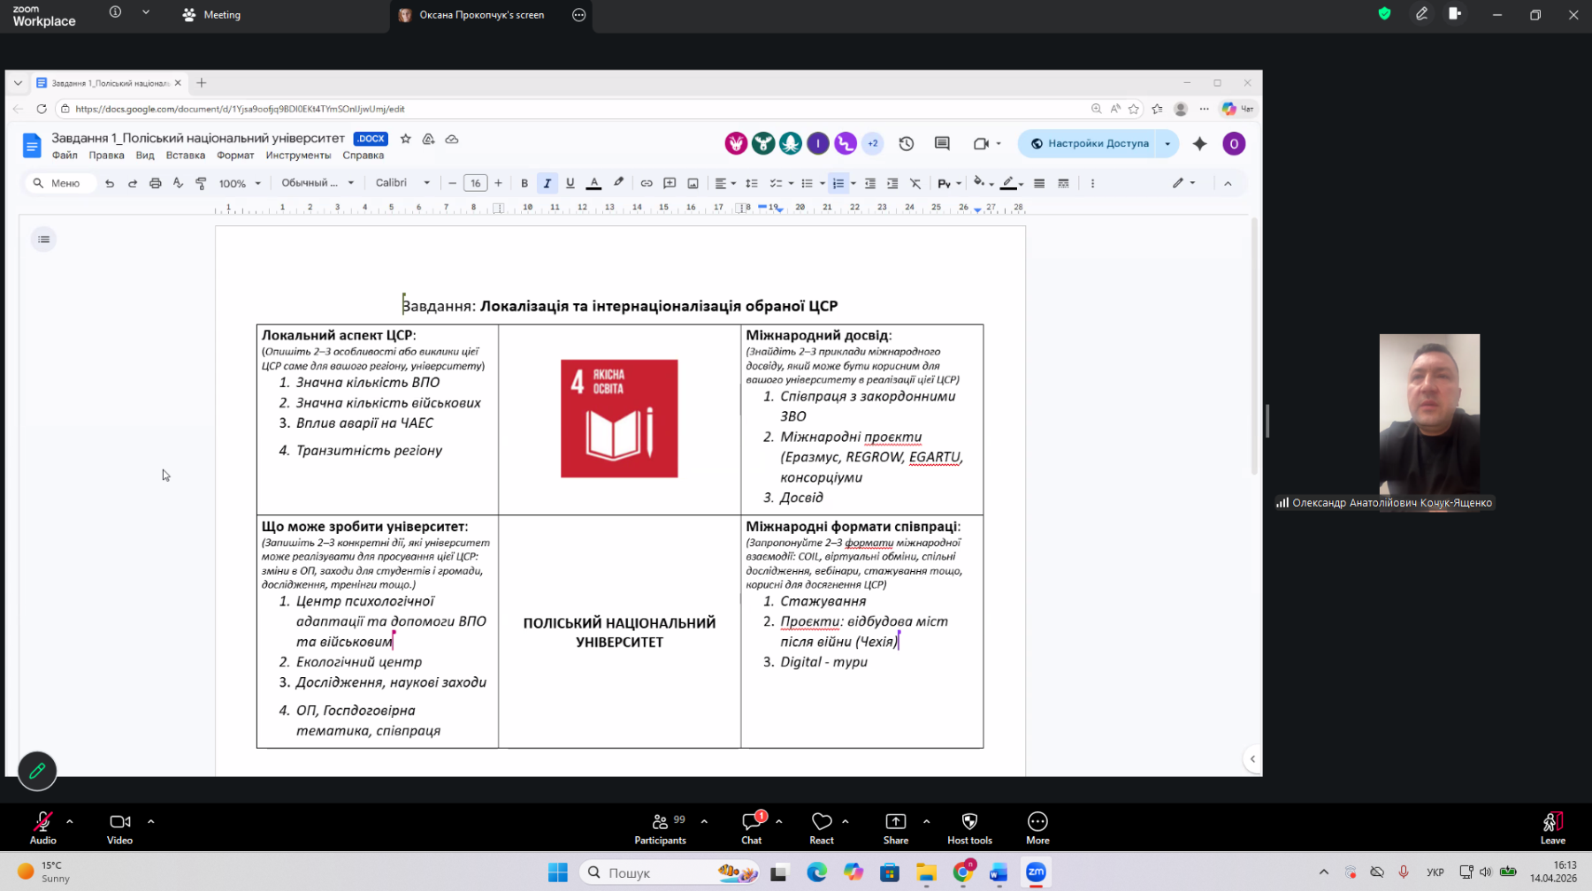Screen dimensions: 1592x891
Task: Expand the Share options arrow
Action: pos(926,821)
